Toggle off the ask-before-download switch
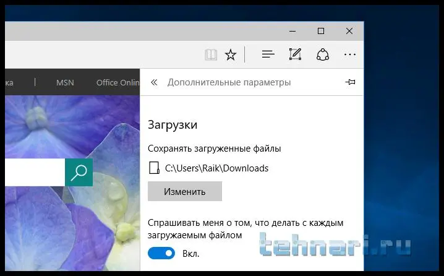Image resolution: width=444 pixels, height=276 pixels. pyautogui.click(x=161, y=253)
